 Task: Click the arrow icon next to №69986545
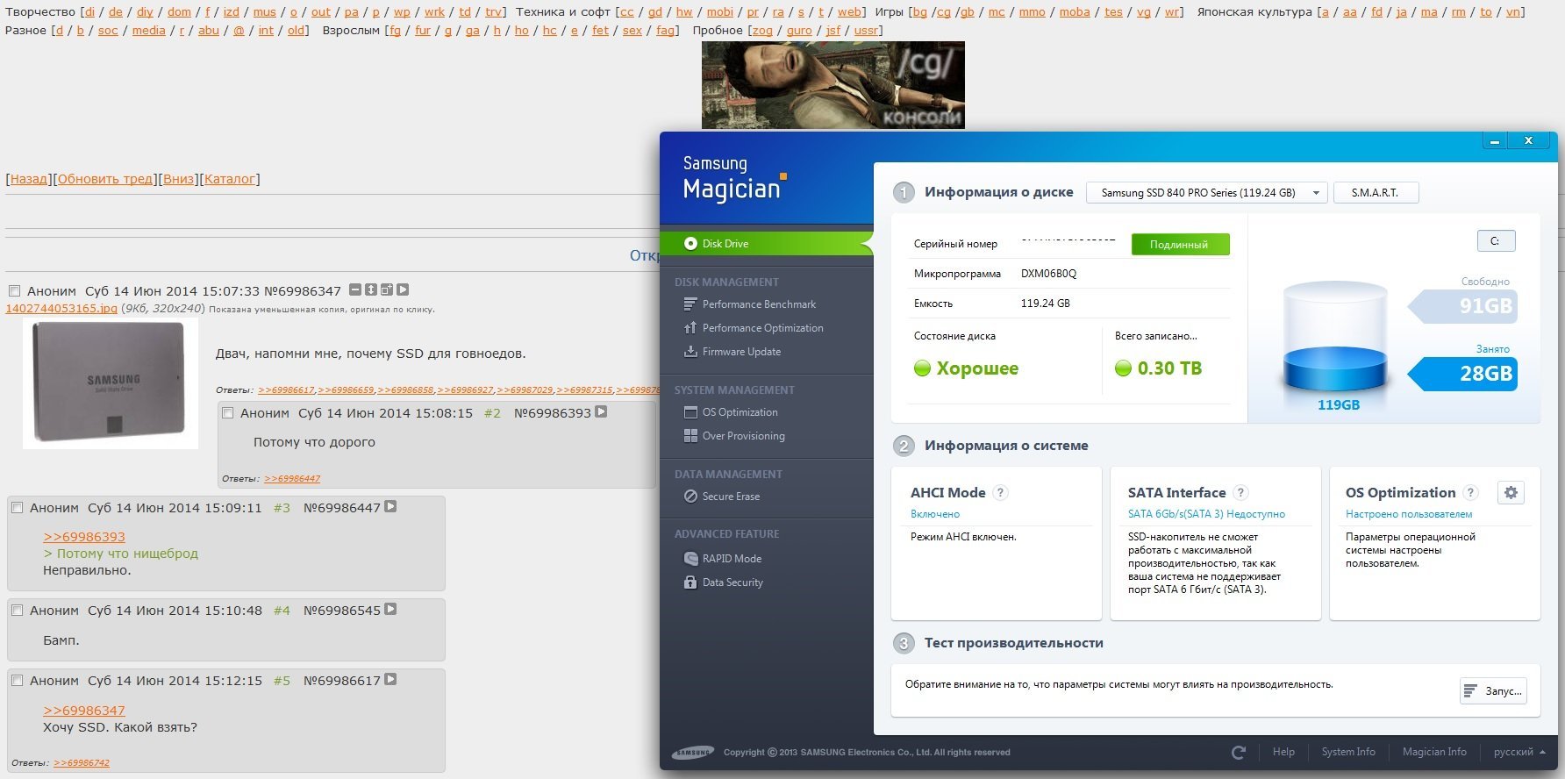(390, 609)
